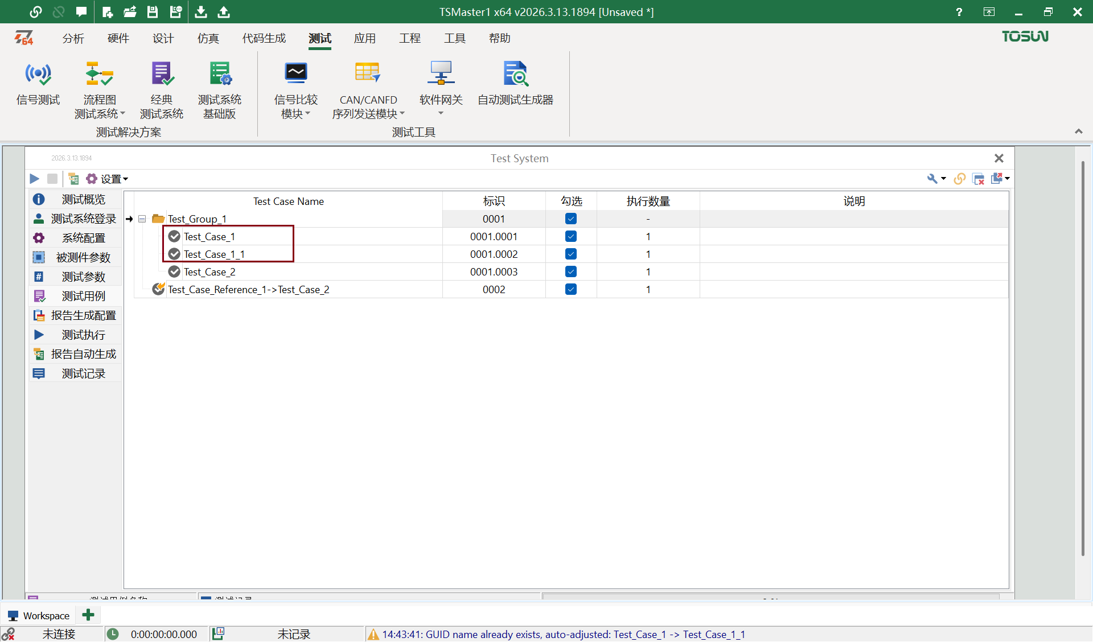
Task: Disable the checkbox for Test_Case_2
Action: pos(570,271)
